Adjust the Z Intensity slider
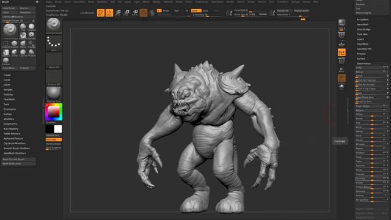Image resolution: width=391 pixels, height=220 pixels. click(x=208, y=15)
